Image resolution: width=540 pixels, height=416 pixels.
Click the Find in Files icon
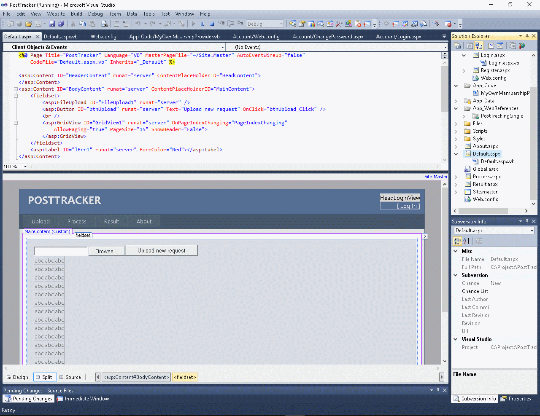[x=104, y=24]
